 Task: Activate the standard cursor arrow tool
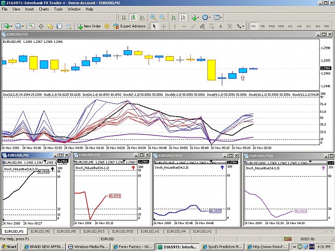coord(154,26)
